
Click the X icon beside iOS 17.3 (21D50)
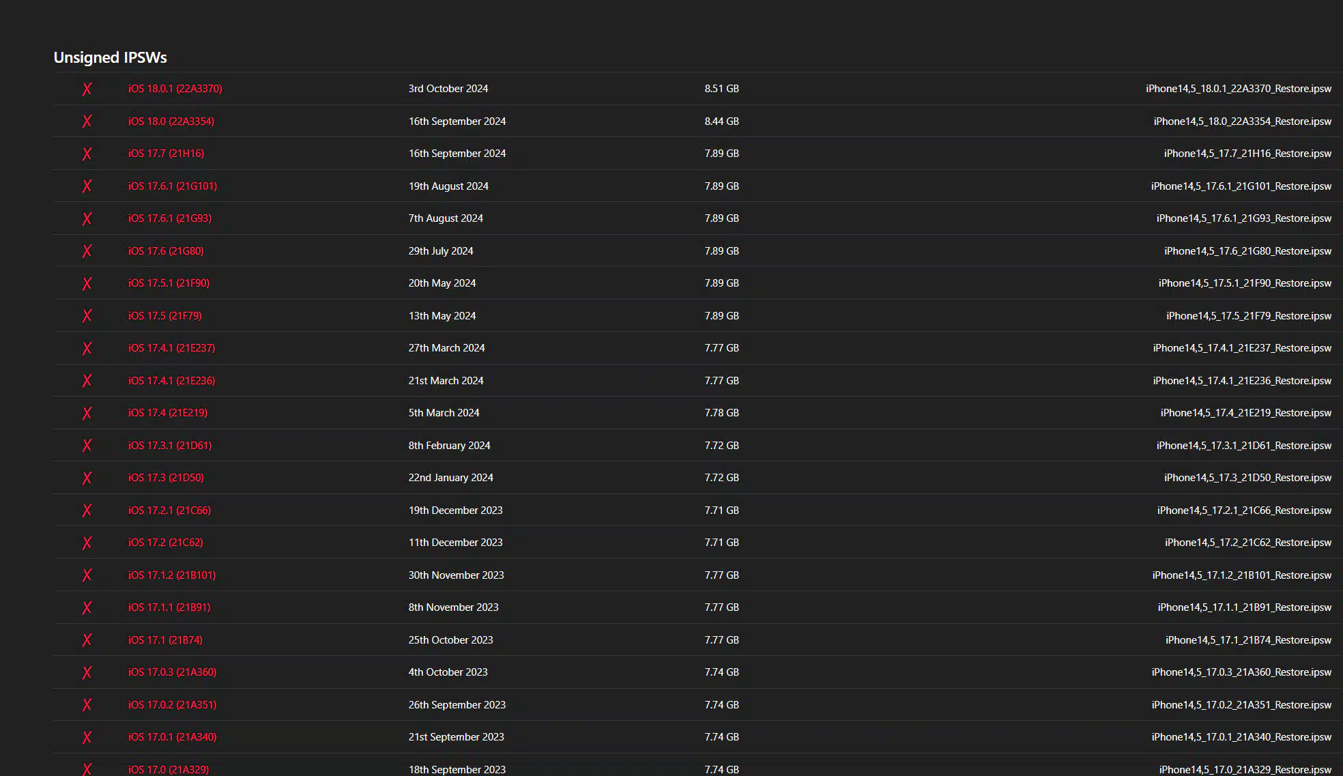pos(87,478)
